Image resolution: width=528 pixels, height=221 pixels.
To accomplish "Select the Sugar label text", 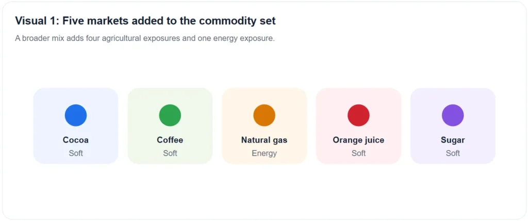I will (453, 140).
